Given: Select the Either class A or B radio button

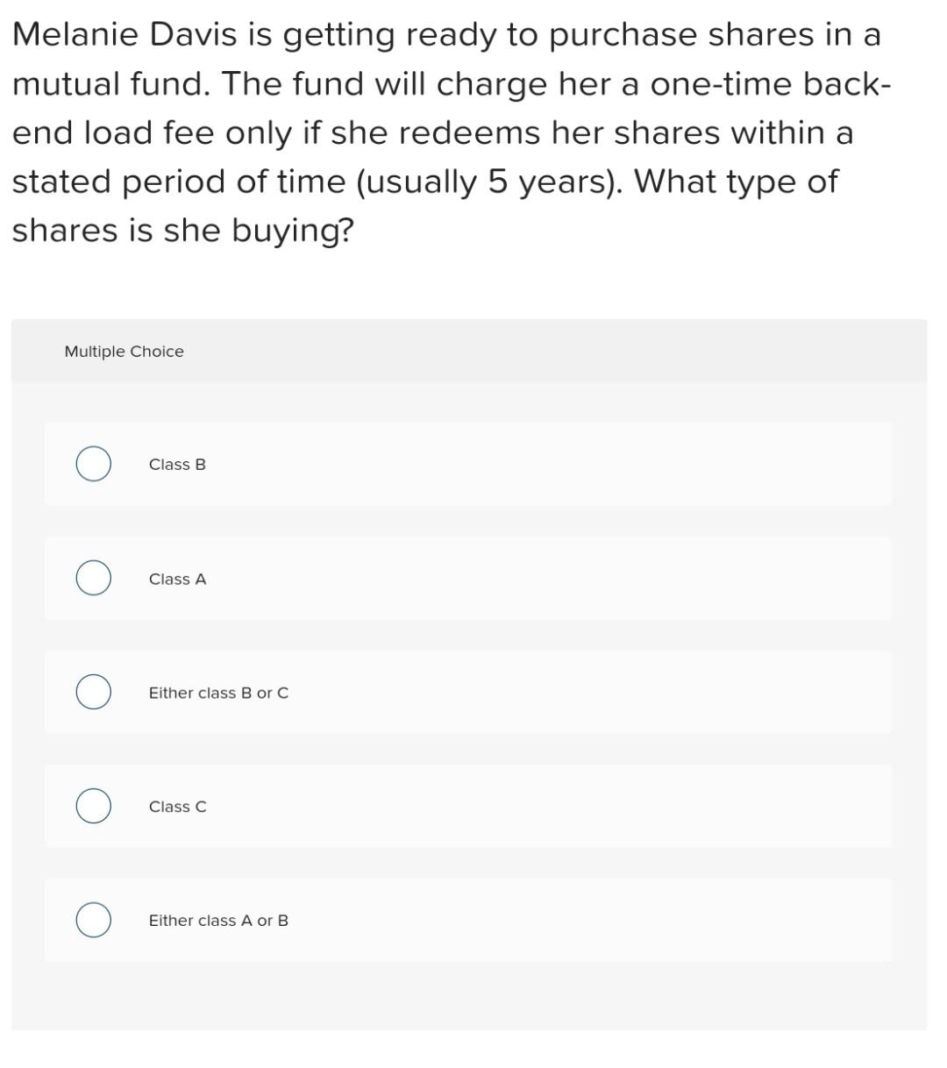Looking at the screenshot, I should (93, 920).
